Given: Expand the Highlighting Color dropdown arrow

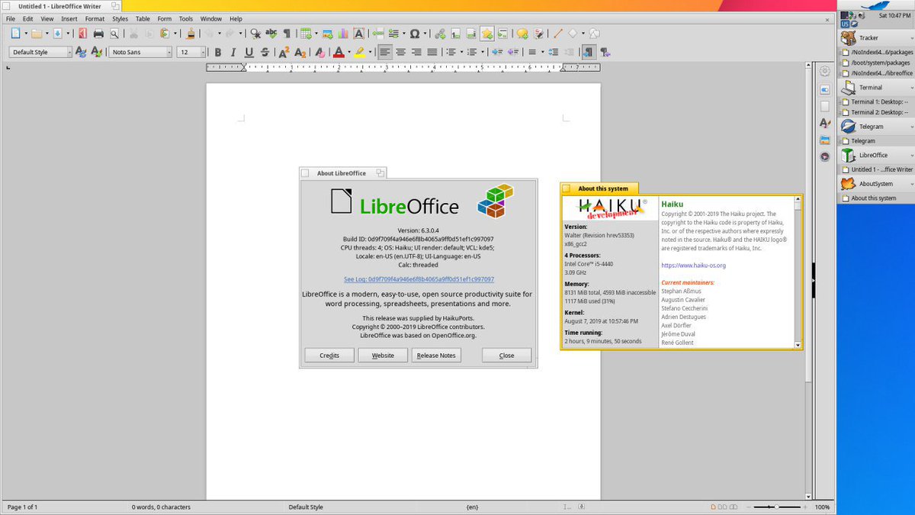Looking at the screenshot, I should pyautogui.click(x=370, y=53).
